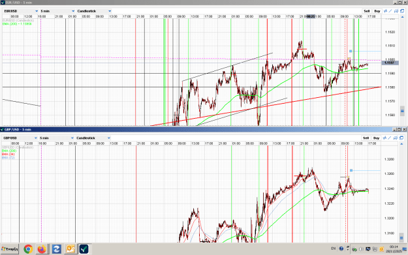
Task: Open GBP/USD symbol dropdown
Action: (20, 138)
